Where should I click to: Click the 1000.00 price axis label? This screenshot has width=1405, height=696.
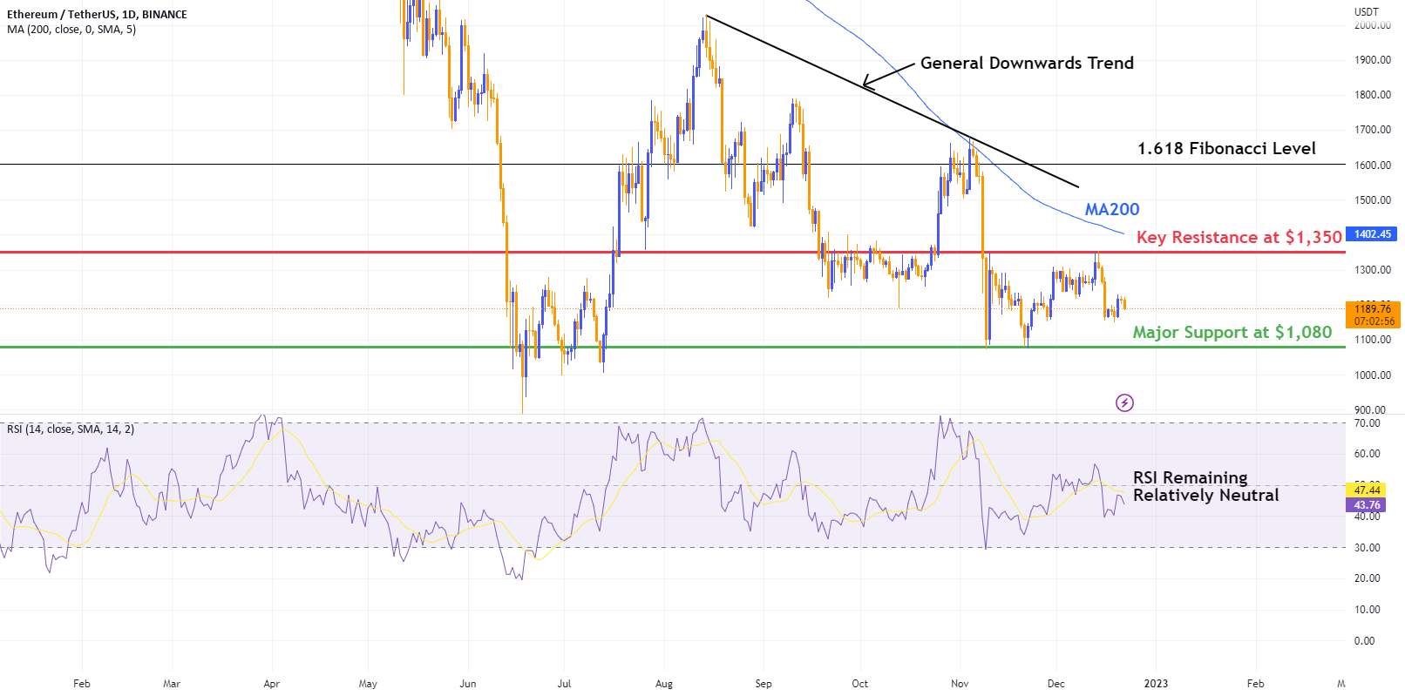(1373, 375)
